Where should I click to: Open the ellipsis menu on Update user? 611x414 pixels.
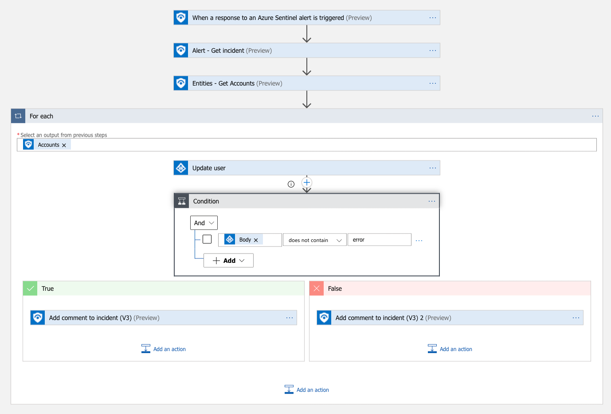433,168
